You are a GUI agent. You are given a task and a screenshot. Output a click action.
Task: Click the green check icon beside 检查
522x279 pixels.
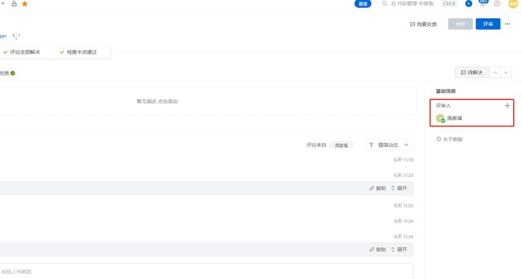pos(12,73)
